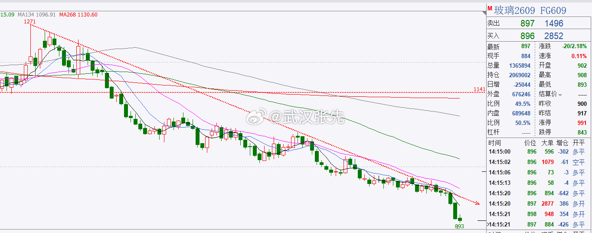Select the 最高 value 908
The height and width of the screenshot is (233, 592).
[582, 75]
